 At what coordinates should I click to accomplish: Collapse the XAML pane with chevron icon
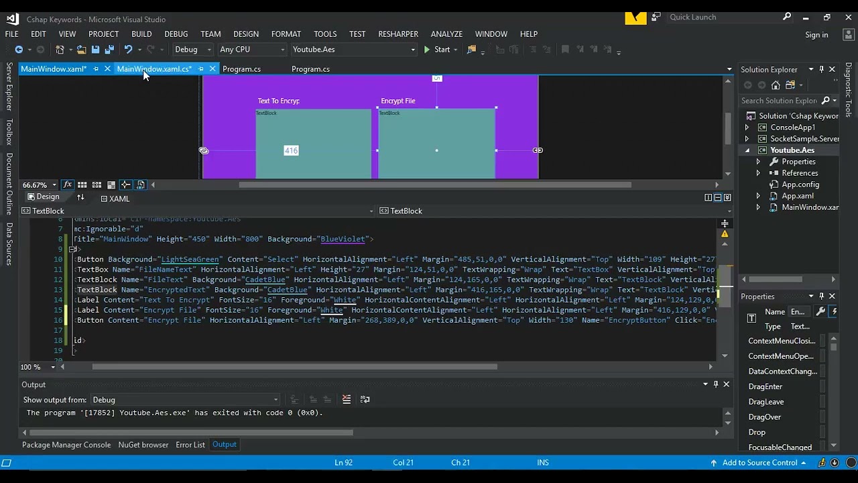tap(727, 197)
